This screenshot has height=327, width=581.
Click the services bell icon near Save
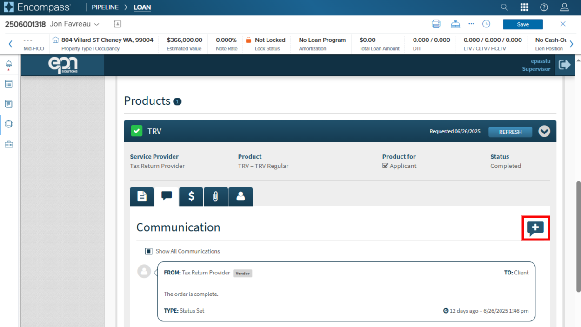455,24
